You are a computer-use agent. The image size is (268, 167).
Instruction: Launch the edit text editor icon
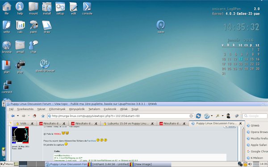pyautogui.click(x=74, y=8)
